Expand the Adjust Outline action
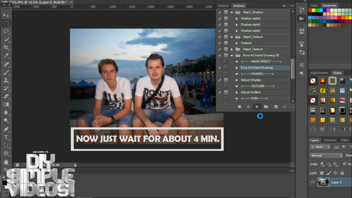 [237, 92]
